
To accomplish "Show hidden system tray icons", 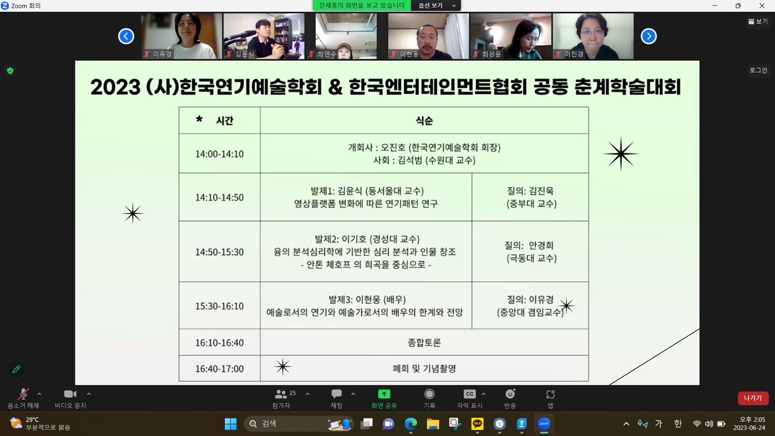I will [626, 424].
